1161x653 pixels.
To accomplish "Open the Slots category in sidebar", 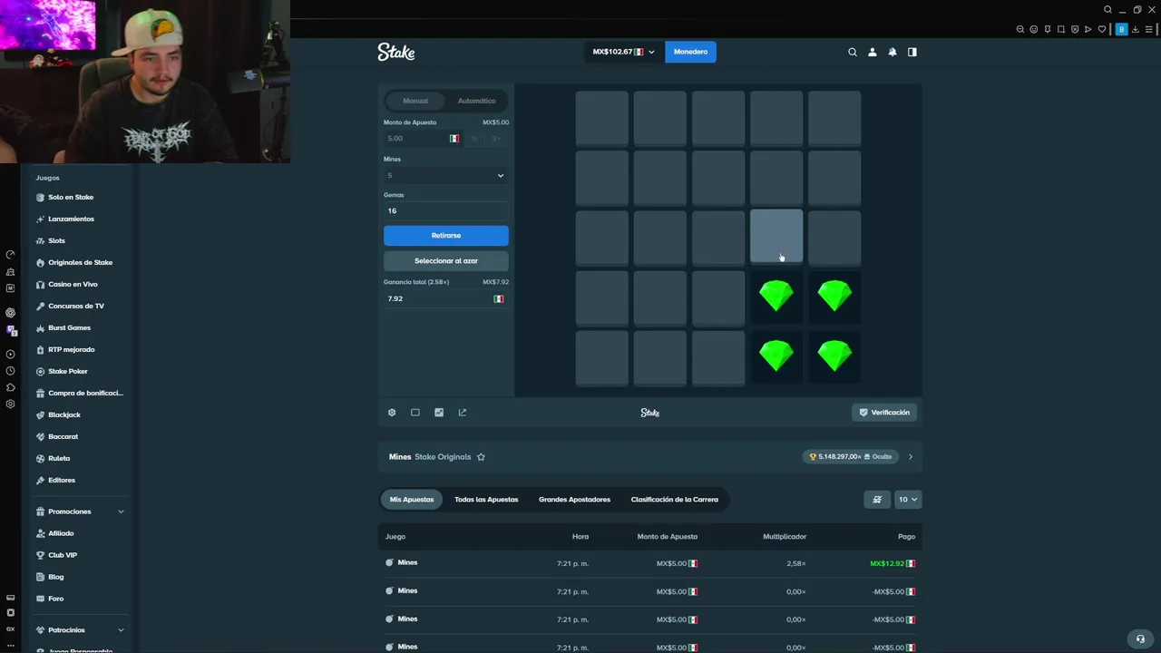I will 56,240.
